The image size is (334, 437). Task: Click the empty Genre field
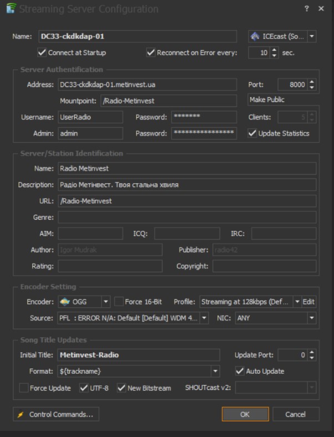pyautogui.click(x=187, y=217)
